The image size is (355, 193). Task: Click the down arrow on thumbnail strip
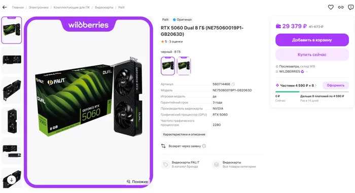[12, 180]
